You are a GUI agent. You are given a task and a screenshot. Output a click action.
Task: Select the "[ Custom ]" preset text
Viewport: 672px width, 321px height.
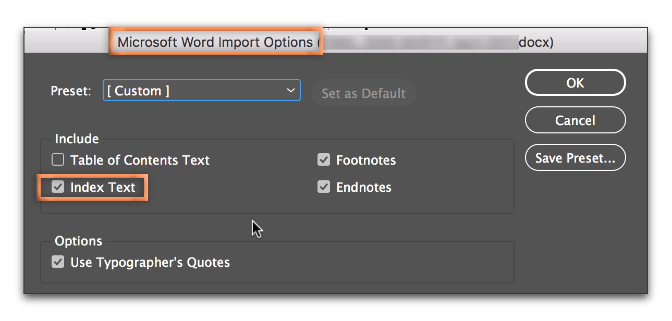point(138,91)
